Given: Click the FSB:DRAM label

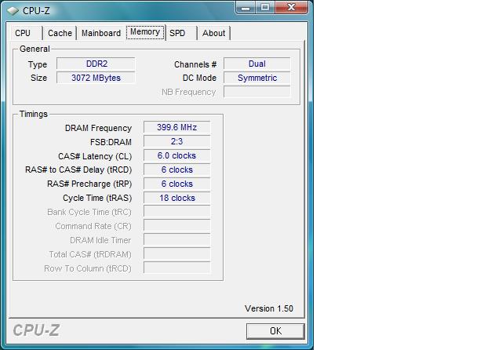Looking at the screenshot, I should [x=111, y=142].
